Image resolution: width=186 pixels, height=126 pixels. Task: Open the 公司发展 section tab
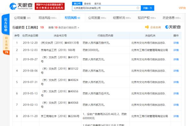point(97,18)
